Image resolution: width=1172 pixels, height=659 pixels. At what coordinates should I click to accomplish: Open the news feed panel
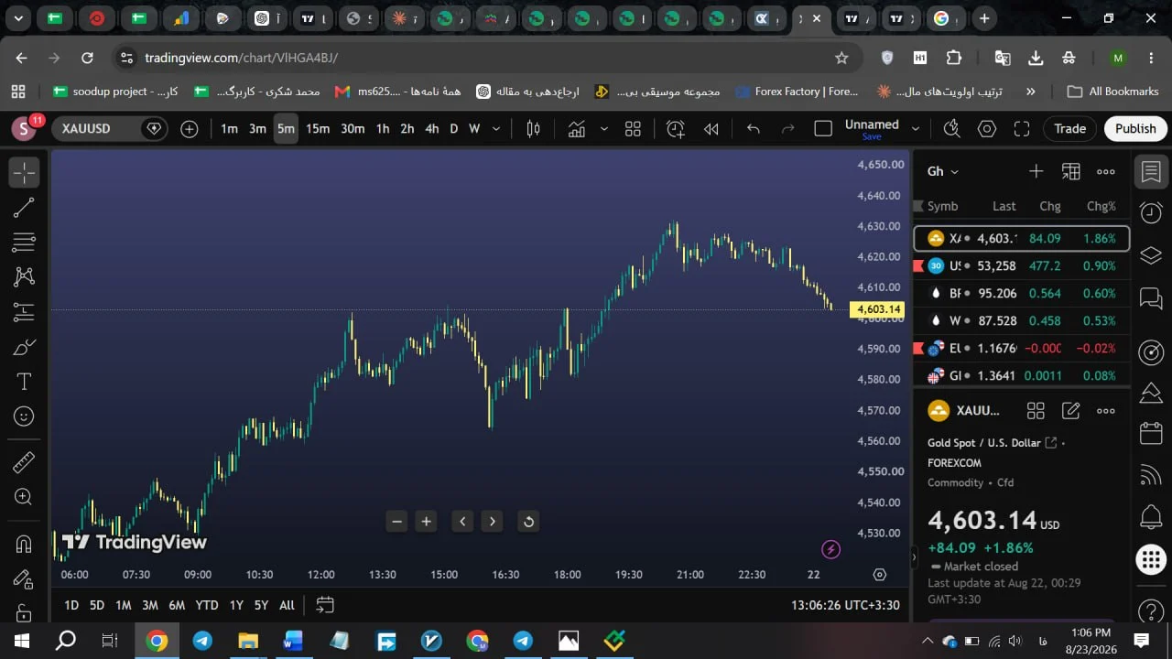point(1151,475)
